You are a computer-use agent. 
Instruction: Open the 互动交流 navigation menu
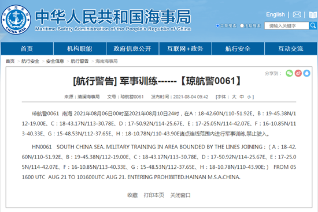point(291,48)
